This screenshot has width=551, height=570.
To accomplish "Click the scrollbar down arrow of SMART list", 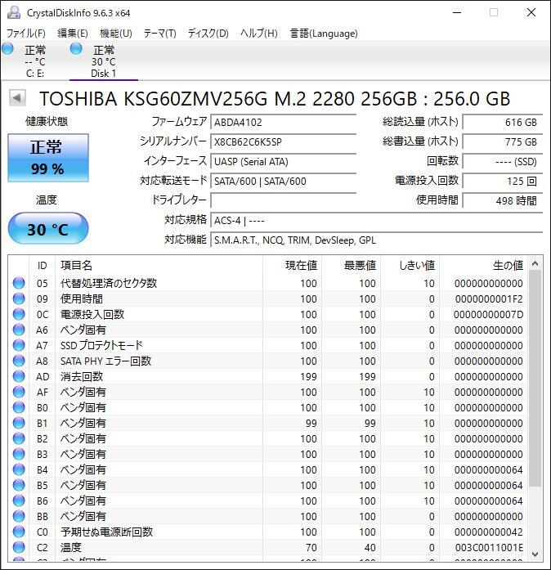I will point(535,554).
